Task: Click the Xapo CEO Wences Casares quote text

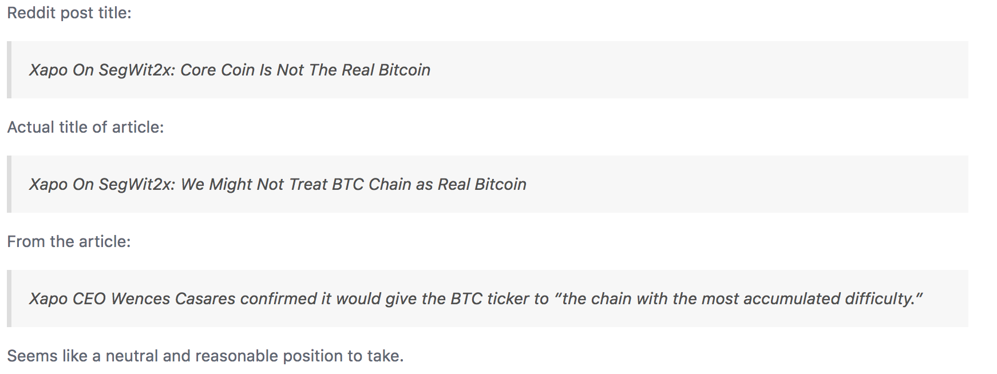Action: coord(476,299)
